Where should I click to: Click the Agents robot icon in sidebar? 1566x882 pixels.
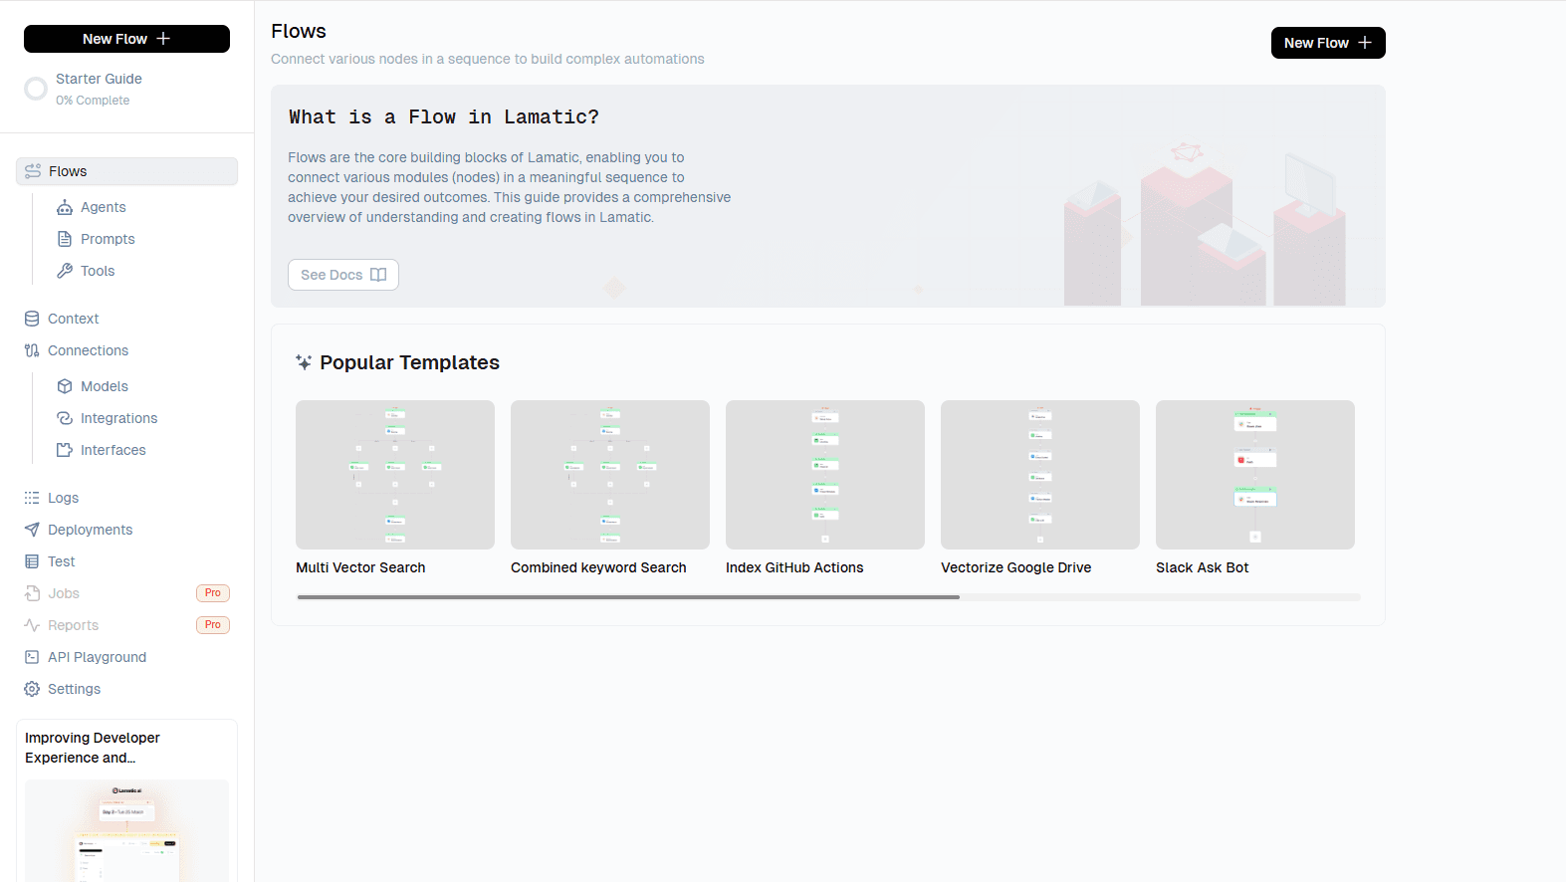coord(65,207)
